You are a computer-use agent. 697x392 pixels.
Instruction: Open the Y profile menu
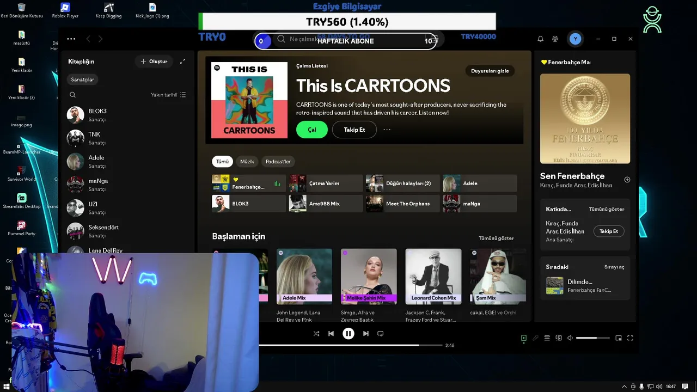click(x=575, y=39)
